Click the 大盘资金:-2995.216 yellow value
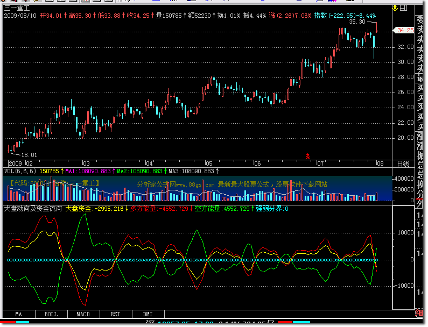 pyautogui.click(x=94, y=209)
